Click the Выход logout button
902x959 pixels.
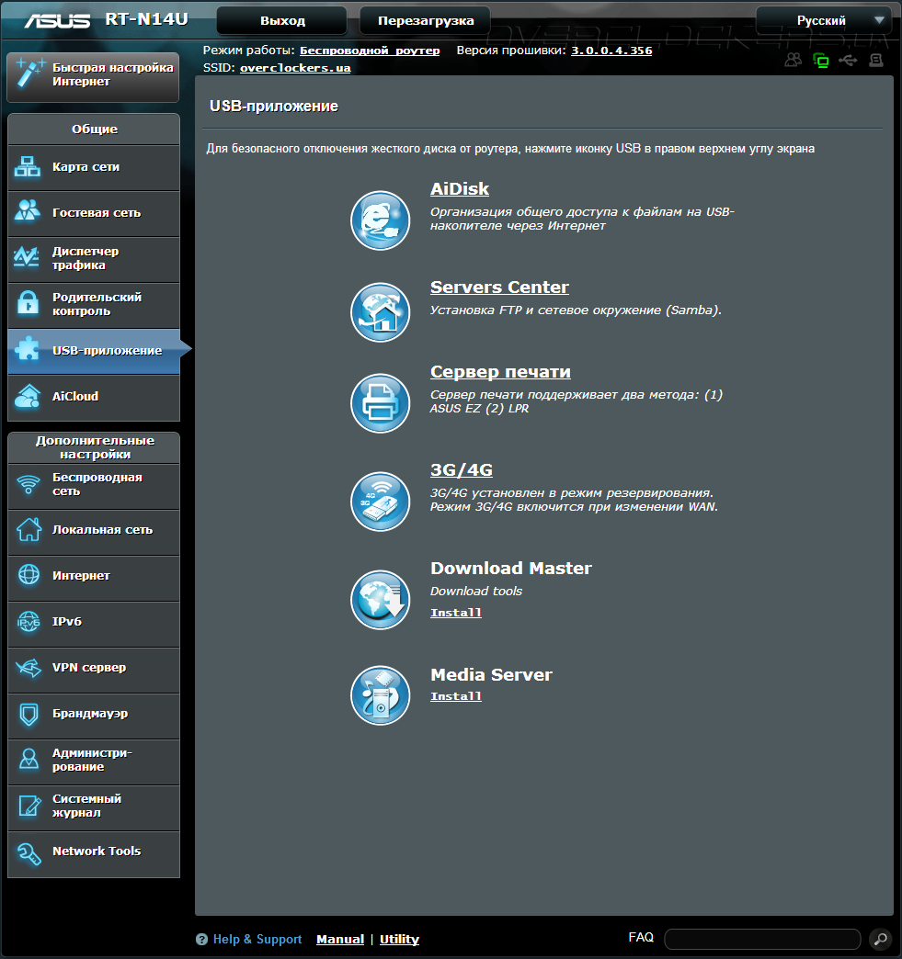281,21
